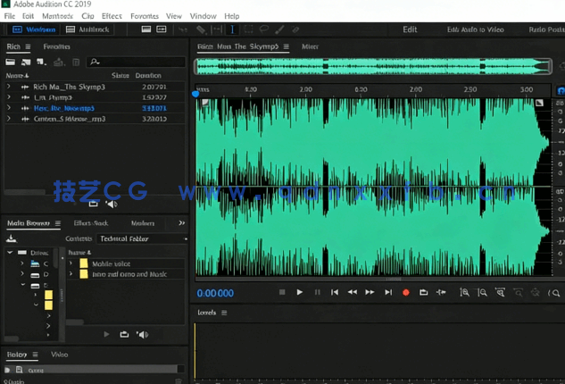The width and height of the screenshot is (565, 384).
Task: Click the Fast Forward transport icon
Action: point(370,292)
